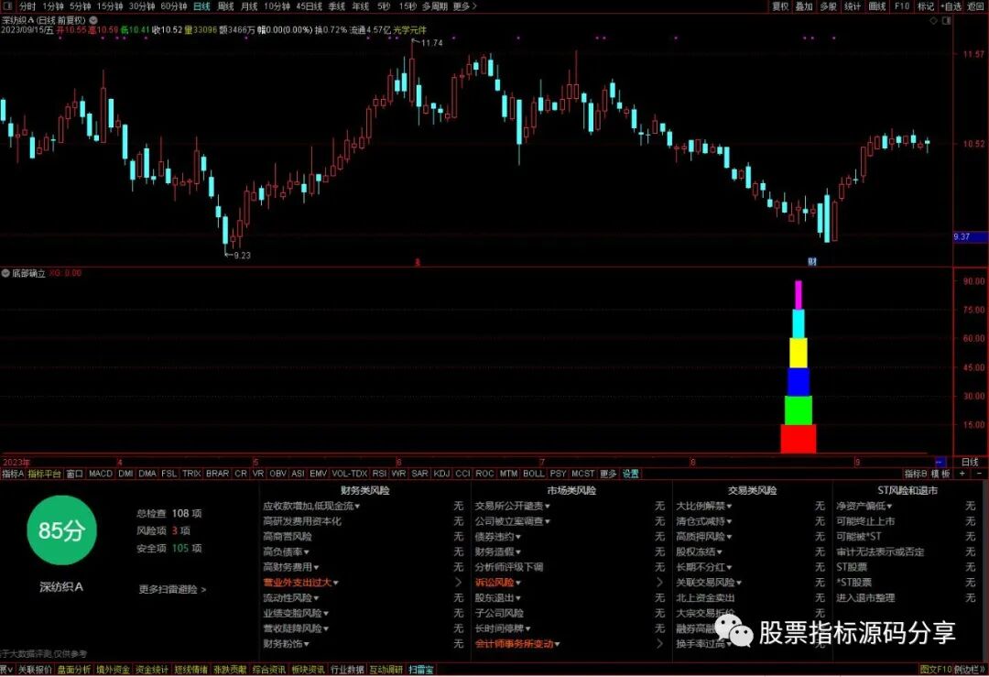Click the 标记 mark button
Image resolution: width=989 pixels, height=677 pixels.
coord(925,5)
